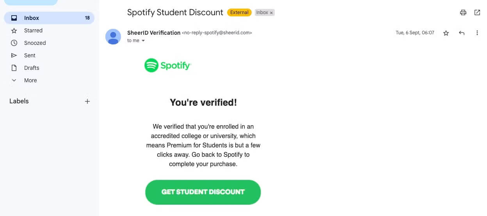The height and width of the screenshot is (216, 487).
Task: Open the Snoozed folder
Action: pyautogui.click(x=35, y=43)
